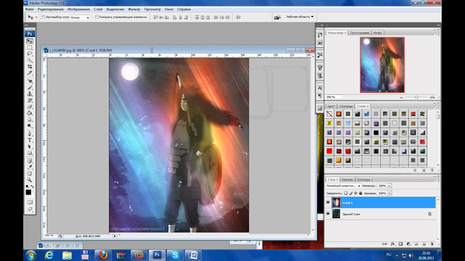Click the Lock all padlock icon

[361, 194]
